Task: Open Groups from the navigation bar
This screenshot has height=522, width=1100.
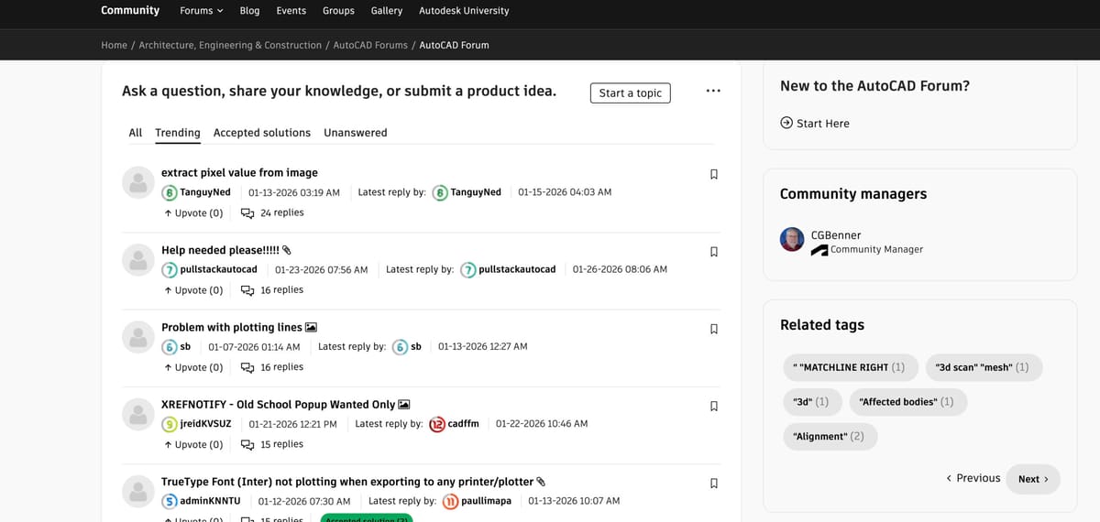Action: 338,11
